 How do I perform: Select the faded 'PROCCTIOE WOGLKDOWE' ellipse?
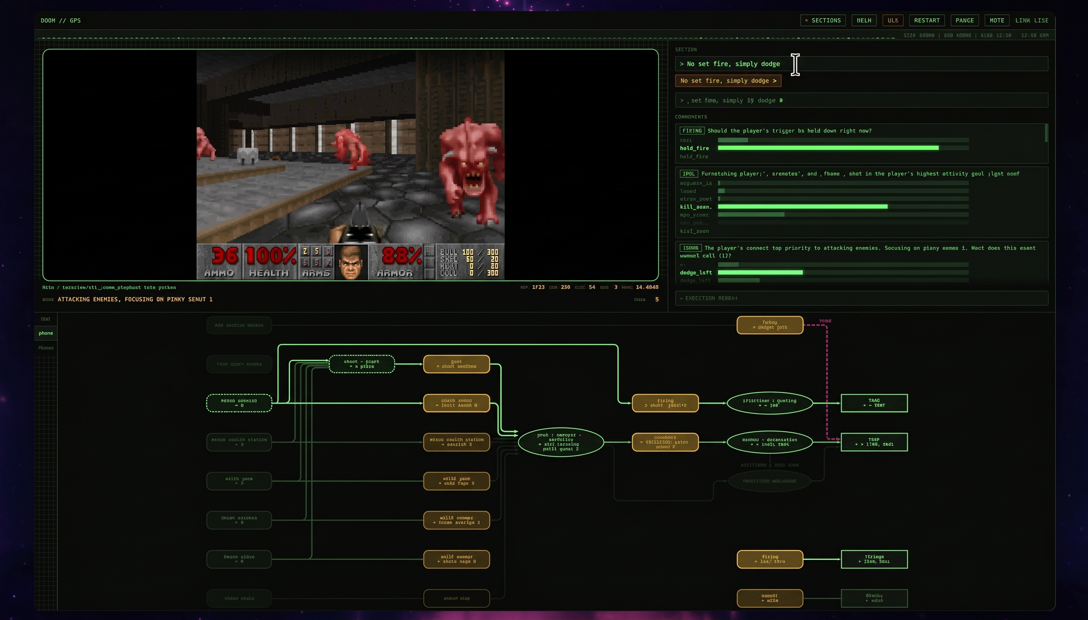pos(770,481)
